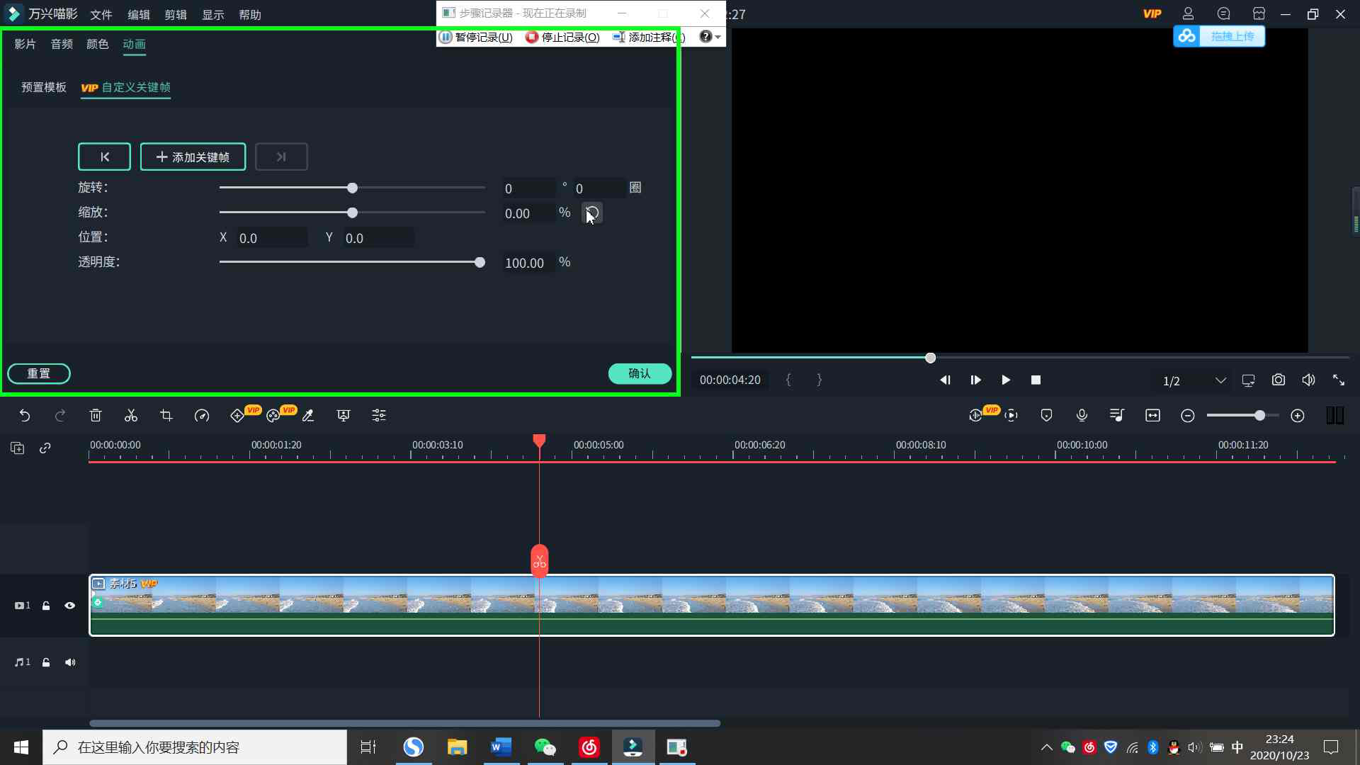Open the speed adjustment icon
Viewport: 1360px width, 765px height.
(202, 416)
